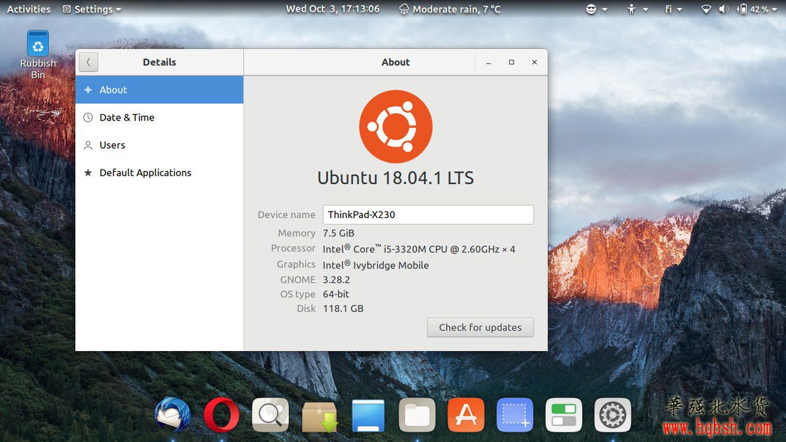Go back using the Details back arrow
Viewport: 786px width, 442px height.
click(x=88, y=62)
